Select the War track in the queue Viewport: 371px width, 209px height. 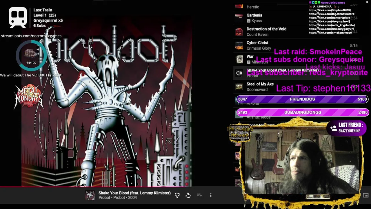click(250, 57)
